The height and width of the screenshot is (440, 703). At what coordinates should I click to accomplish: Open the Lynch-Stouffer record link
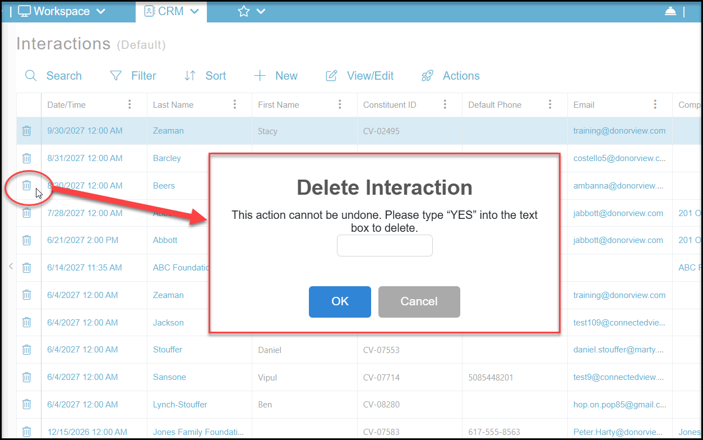pyautogui.click(x=180, y=404)
